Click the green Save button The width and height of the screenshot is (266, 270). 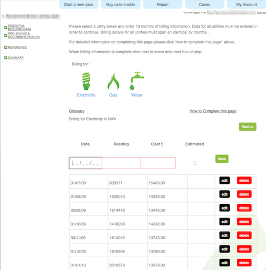pos(222,159)
